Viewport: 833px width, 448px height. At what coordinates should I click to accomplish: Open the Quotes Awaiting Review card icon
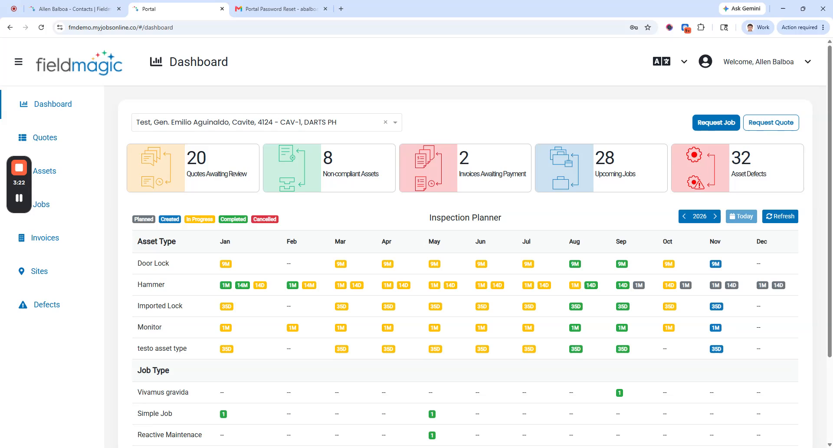156,168
